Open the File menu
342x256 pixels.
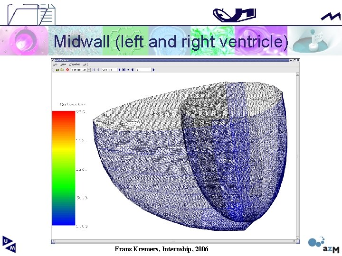(x=56, y=64)
